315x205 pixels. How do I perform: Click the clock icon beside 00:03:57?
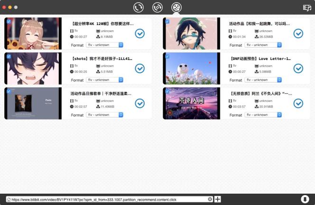[230, 107]
